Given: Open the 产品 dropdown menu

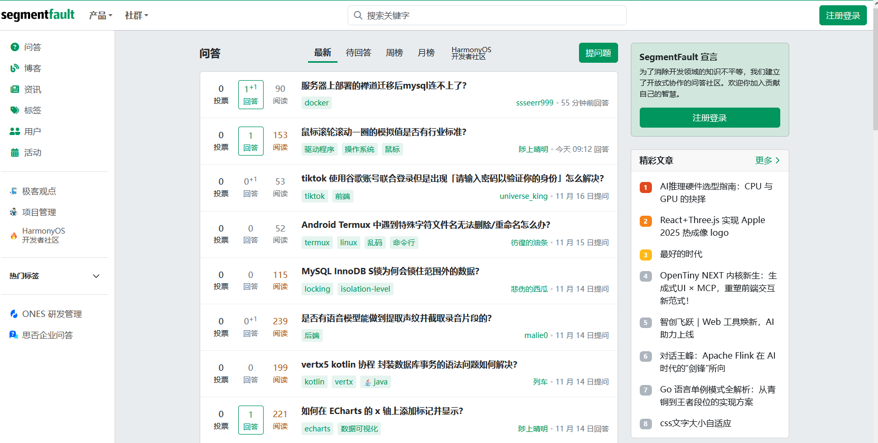Looking at the screenshot, I should coord(100,15).
